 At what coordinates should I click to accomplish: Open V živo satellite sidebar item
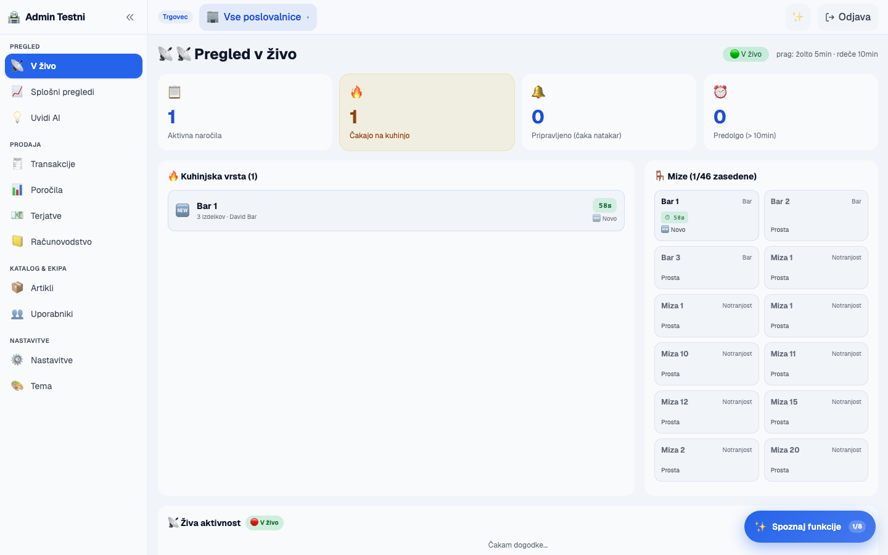[x=73, y=66]
